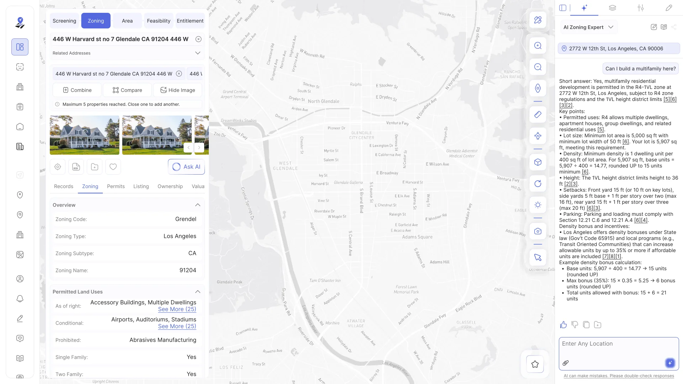The height and width of the screenshot is (384, 683).
Task: Click thumbs up on AI response
Action: pos(563,325)
